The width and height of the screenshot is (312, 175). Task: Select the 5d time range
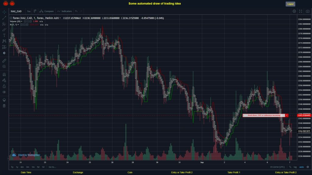click(x=38, y=167)
